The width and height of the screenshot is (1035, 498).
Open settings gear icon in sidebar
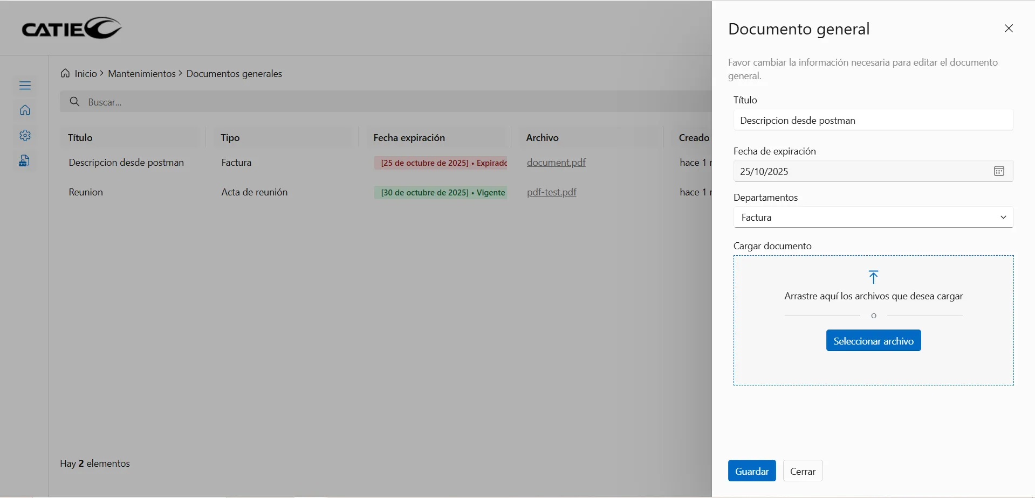[x=25, y=136]
